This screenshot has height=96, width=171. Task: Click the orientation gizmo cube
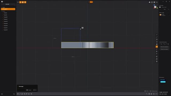coord(155,7)
